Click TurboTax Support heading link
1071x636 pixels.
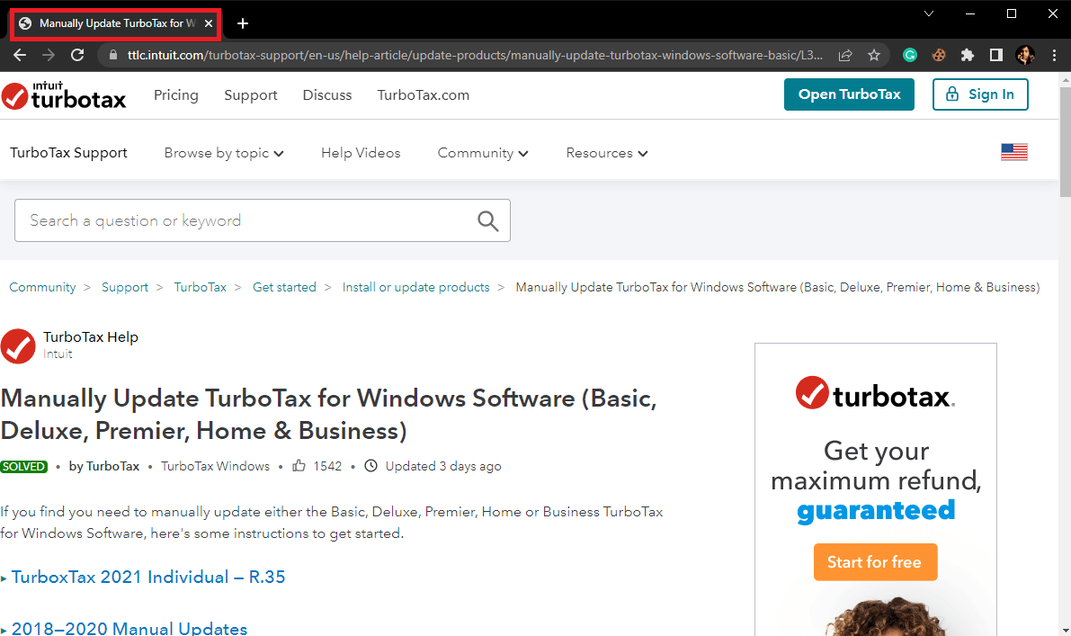[68, 153]
